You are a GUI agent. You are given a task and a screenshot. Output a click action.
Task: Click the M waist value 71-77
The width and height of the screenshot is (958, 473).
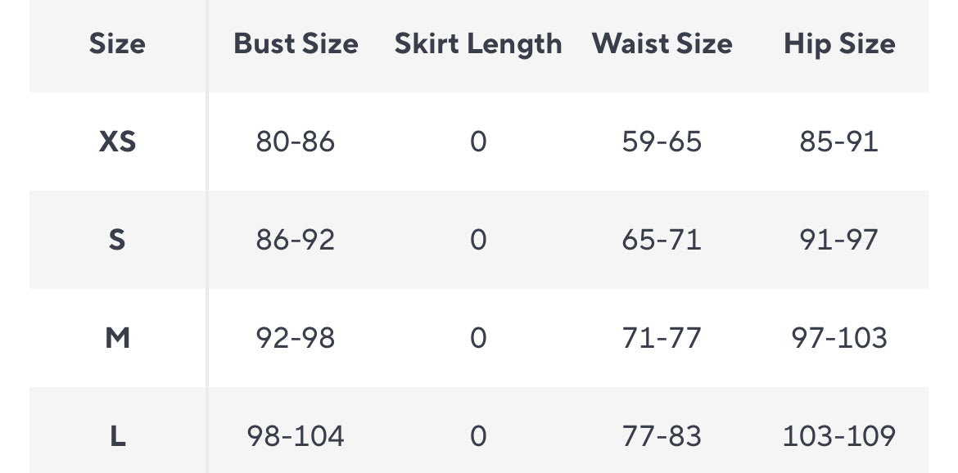[x=662, y=338]
